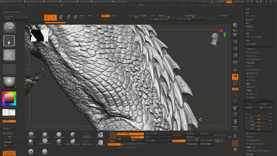This screenshot has height=156, width=277.
Task: Click the BPR render icon at top right shelf
Action: click(235, 25)
